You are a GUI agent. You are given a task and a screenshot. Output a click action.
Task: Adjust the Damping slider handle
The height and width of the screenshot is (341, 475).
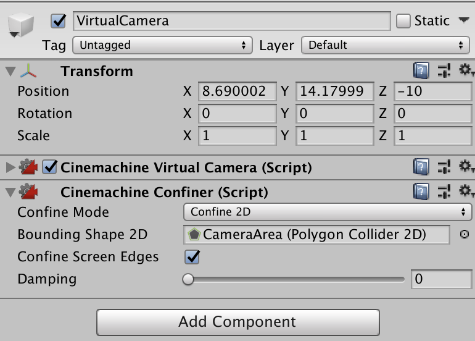coord(188,279)
